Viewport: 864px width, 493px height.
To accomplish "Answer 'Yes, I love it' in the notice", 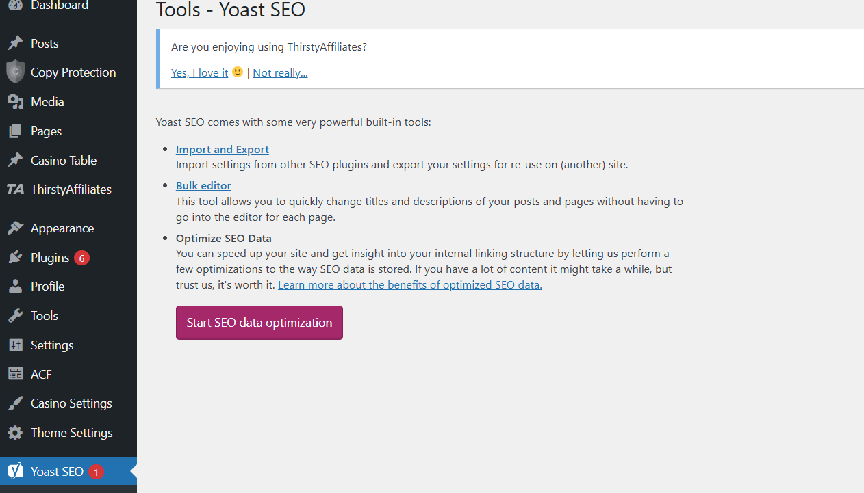I will 200,72.
